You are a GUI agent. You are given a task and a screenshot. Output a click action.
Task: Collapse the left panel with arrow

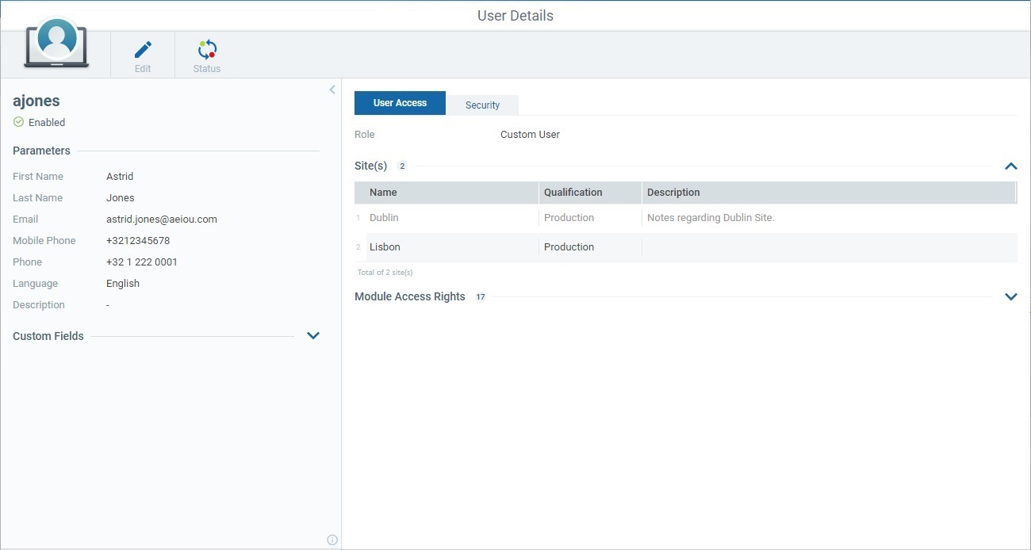pyautogui.click(x=332, y=90)
